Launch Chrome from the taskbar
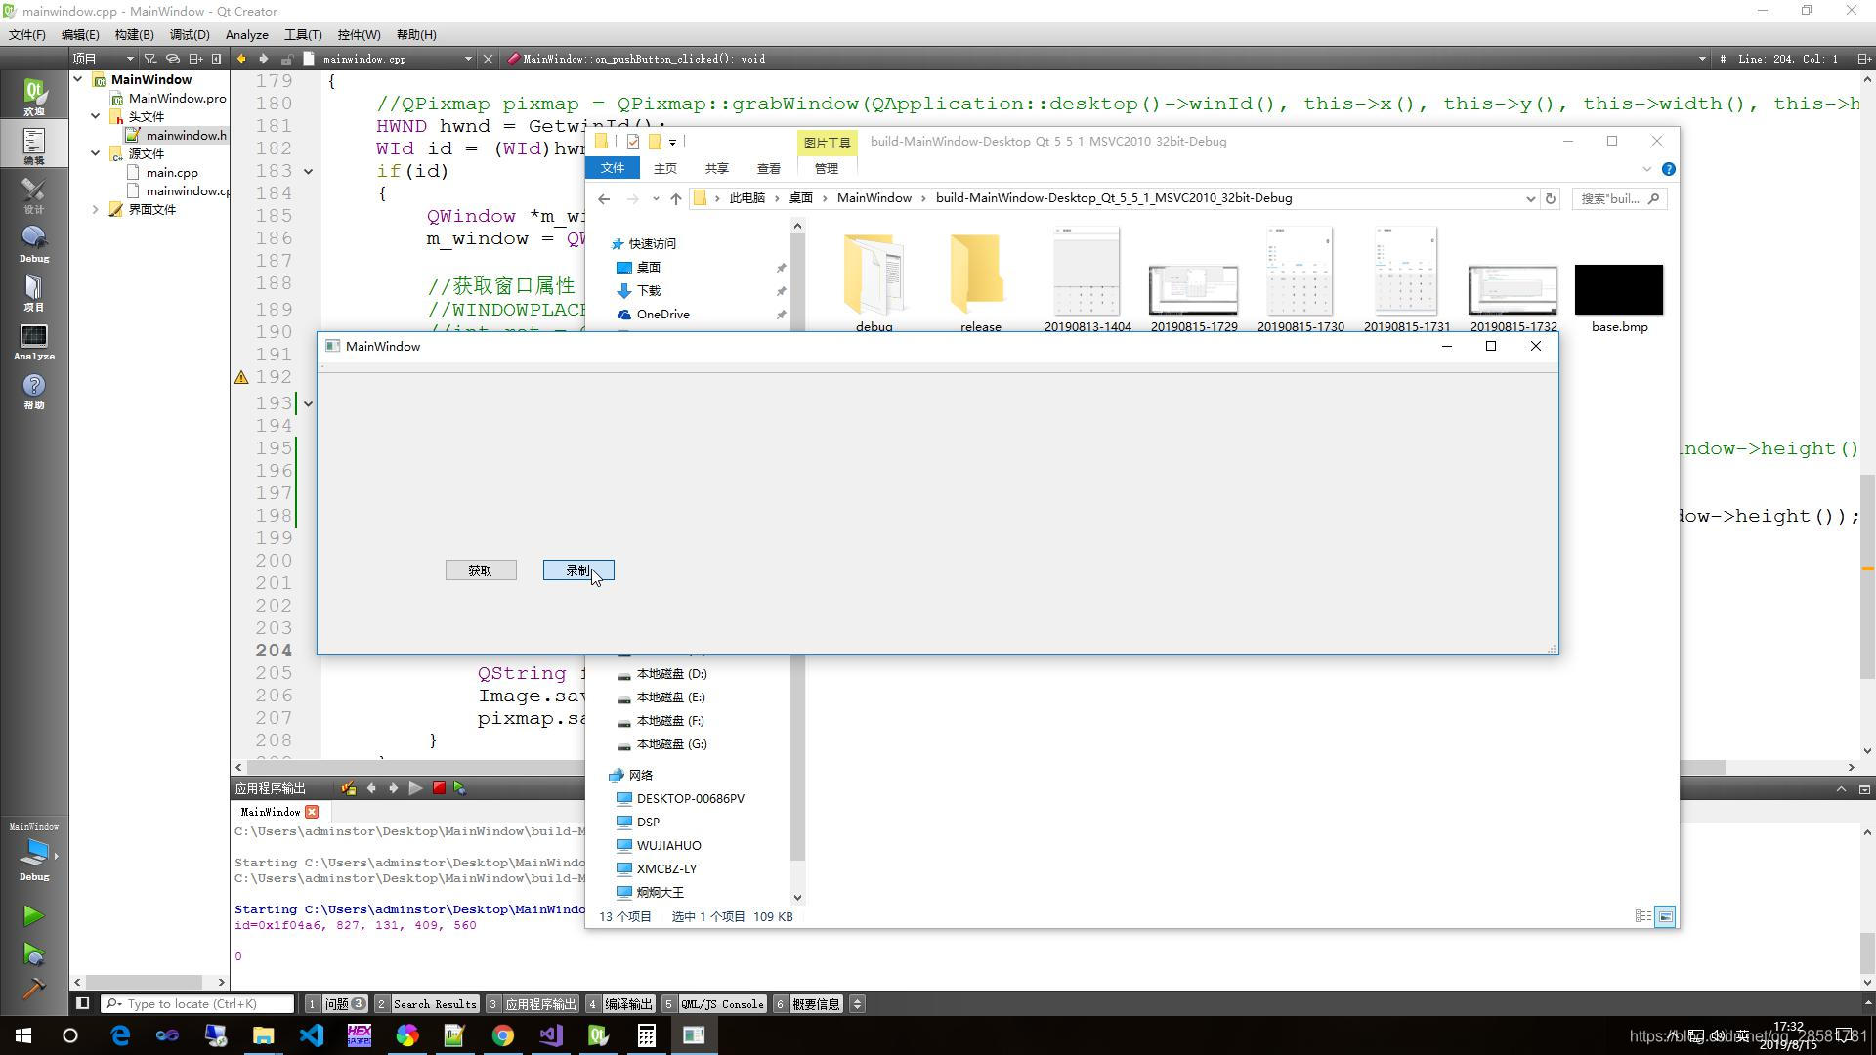Screen dimensions: 1876x1055 (502, 1035)
